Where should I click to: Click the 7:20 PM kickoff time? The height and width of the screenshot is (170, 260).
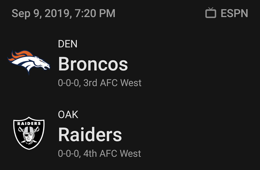95,13
